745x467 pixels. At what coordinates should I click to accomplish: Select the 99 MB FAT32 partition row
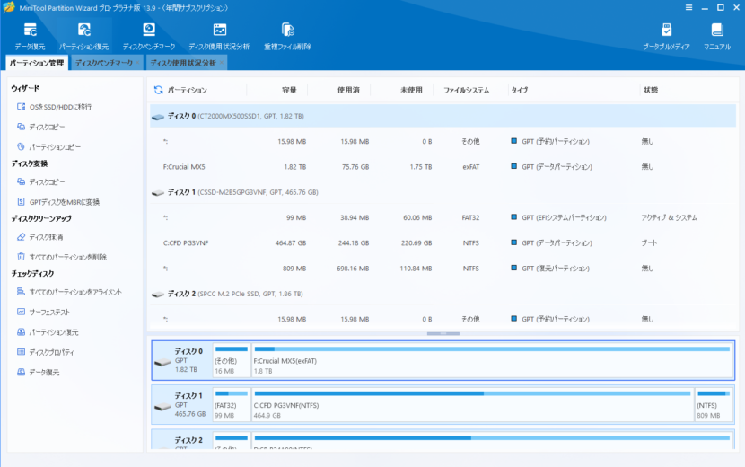[443, 218]
